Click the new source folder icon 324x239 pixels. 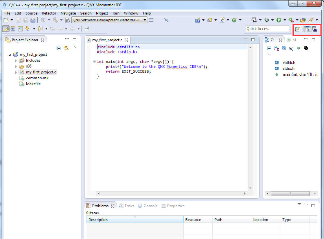210,20
